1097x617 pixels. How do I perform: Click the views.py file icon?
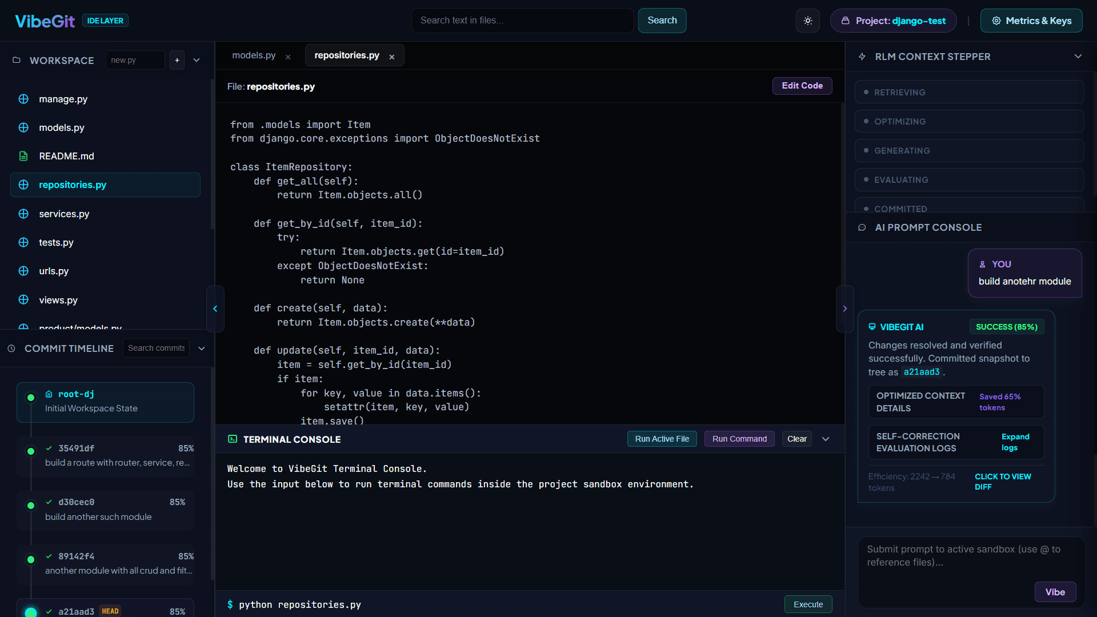click(x=23, y=300)
